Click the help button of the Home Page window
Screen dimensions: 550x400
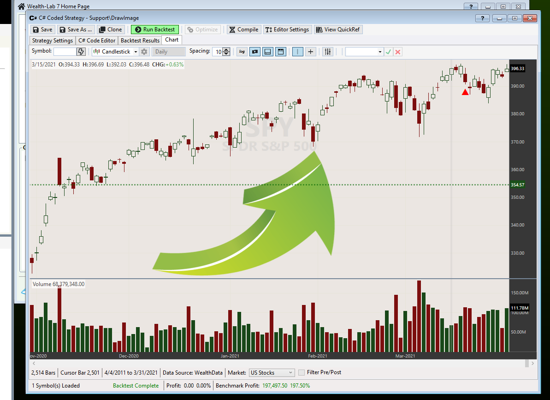pyautogui.click(x=471, y=6)
